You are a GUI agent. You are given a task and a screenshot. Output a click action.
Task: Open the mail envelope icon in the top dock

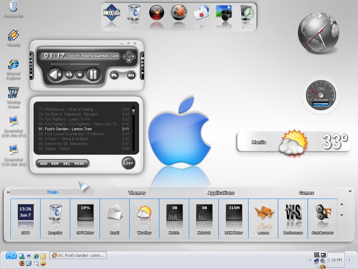pyautogui.click(x=201, y=12)
